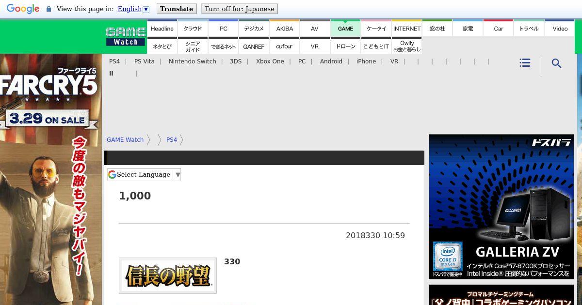582x305 pixels.
Task: Open the Owlly お金と暮らし tab
Action: coord(407,46)
